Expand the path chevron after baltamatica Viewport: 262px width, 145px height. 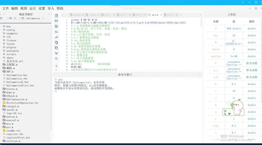pyautogui.click(x=43, y=19)
